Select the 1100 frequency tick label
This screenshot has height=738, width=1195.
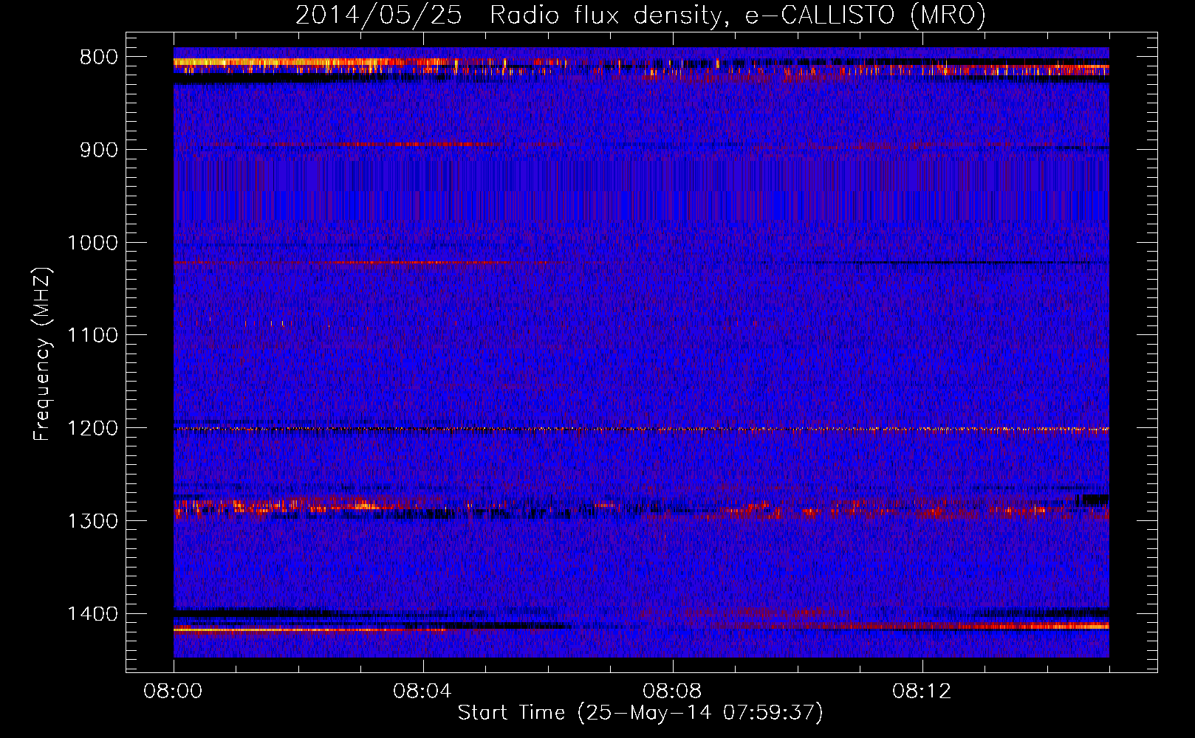coord(92,336)
